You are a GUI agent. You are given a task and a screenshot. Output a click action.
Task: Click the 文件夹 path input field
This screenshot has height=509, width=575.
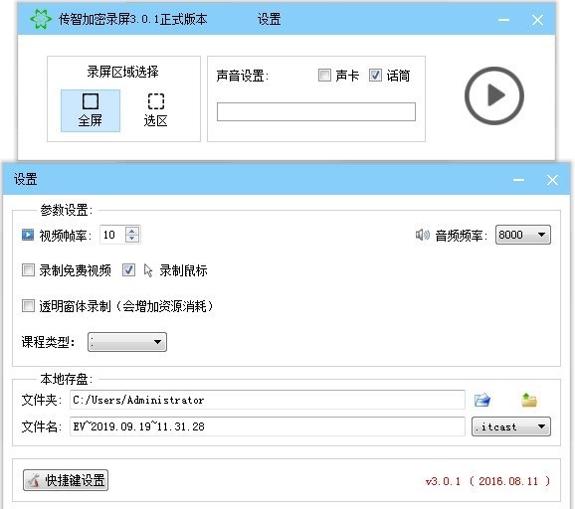pyautogui.click(x=268, y=400)
